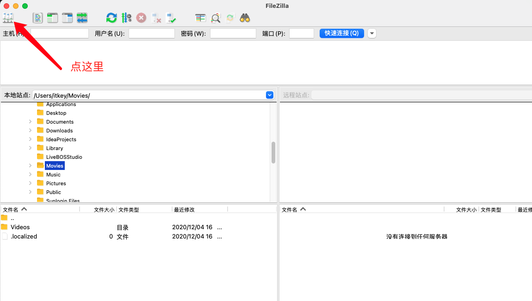The image size is (532, 301).
Task: Expand the IdeaProjects folder
Action: [x=30, y=139]
